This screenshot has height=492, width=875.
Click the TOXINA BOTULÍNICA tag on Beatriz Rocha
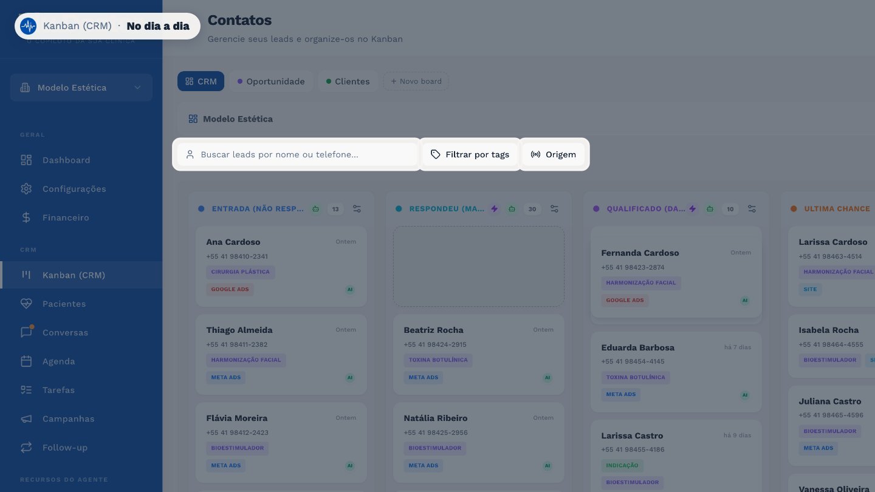[x=438, y=360]
